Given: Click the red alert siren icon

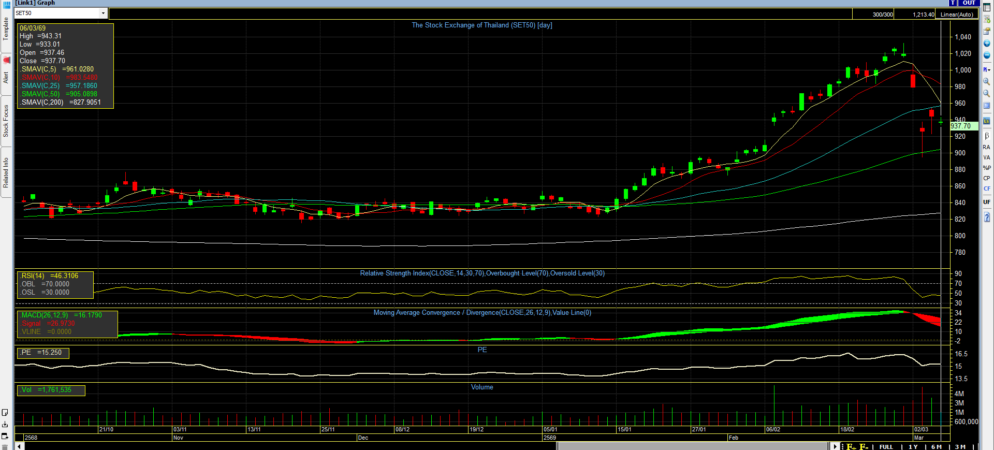Looking at the screenshot, I should 6,60.
